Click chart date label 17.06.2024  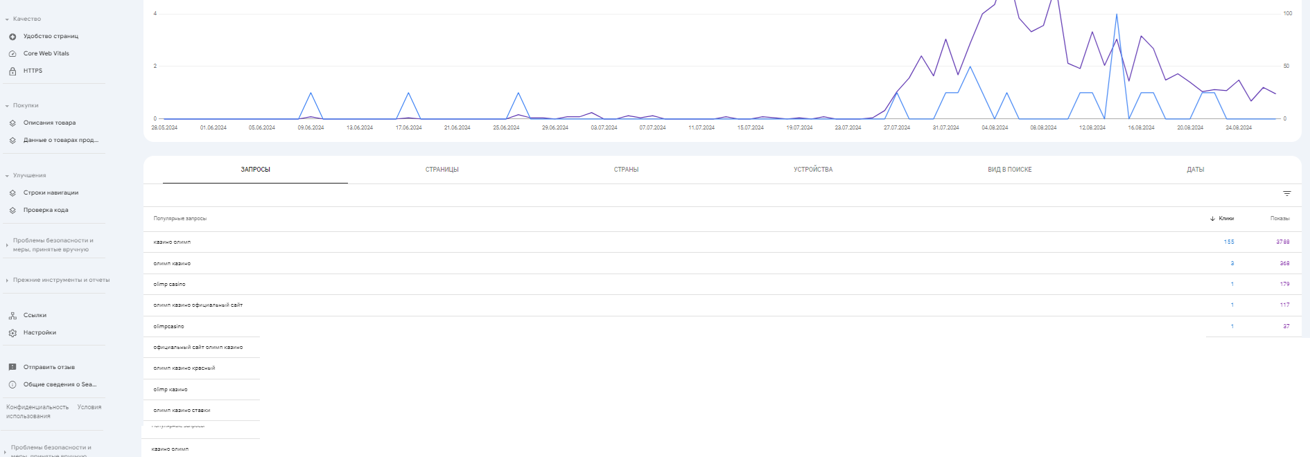tap(408, 128)
